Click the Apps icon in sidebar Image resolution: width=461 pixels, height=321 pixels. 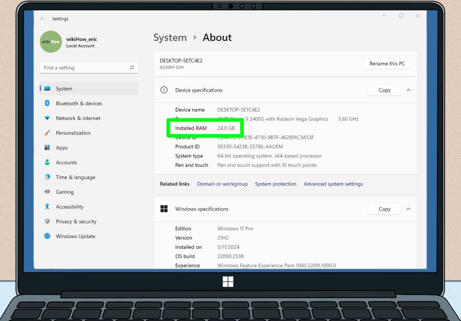click(x=47, y=147)
